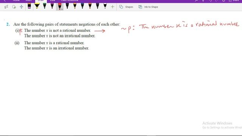Select the black pen left of white pen

coord(98,6)
